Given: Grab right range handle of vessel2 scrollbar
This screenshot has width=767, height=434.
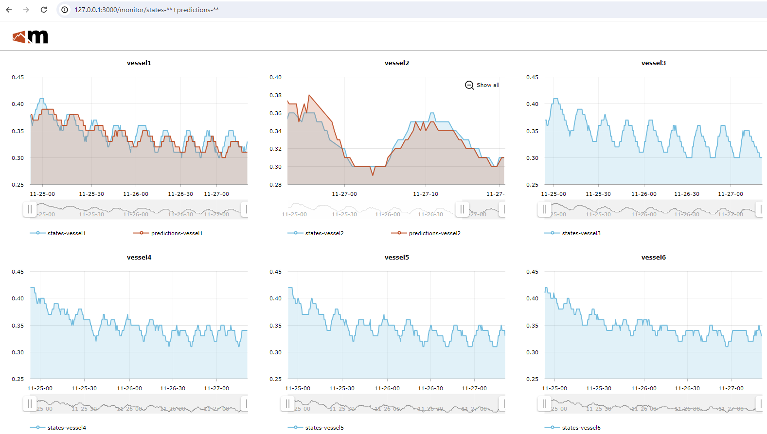Looking at the screenshot, I should 503,209.
